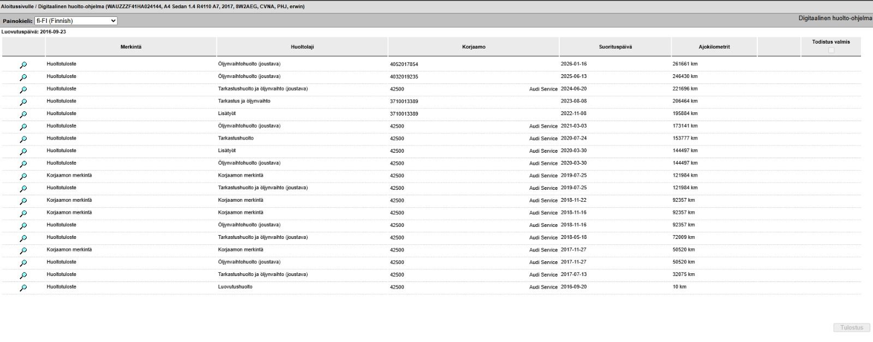Select mileage value 195884 km
873x342 pixels.
point(685,113)
